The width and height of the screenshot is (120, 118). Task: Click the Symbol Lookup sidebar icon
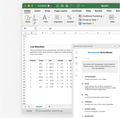(x=76, y=70)
